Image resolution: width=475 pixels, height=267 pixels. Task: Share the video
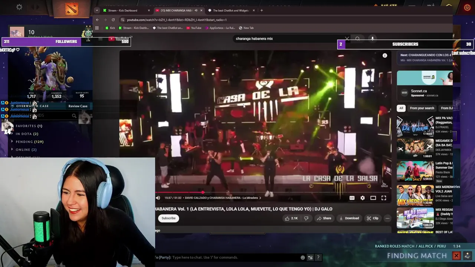coord(324,218)
